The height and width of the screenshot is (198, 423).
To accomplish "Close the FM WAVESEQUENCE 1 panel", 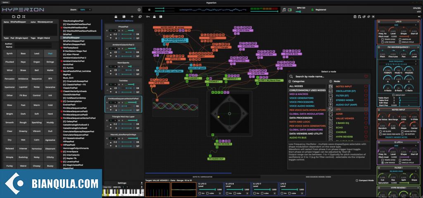I will [418, 47].
